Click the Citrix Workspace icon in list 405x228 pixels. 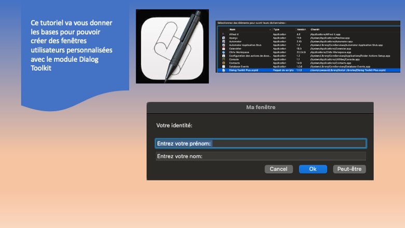coord(224,52)
